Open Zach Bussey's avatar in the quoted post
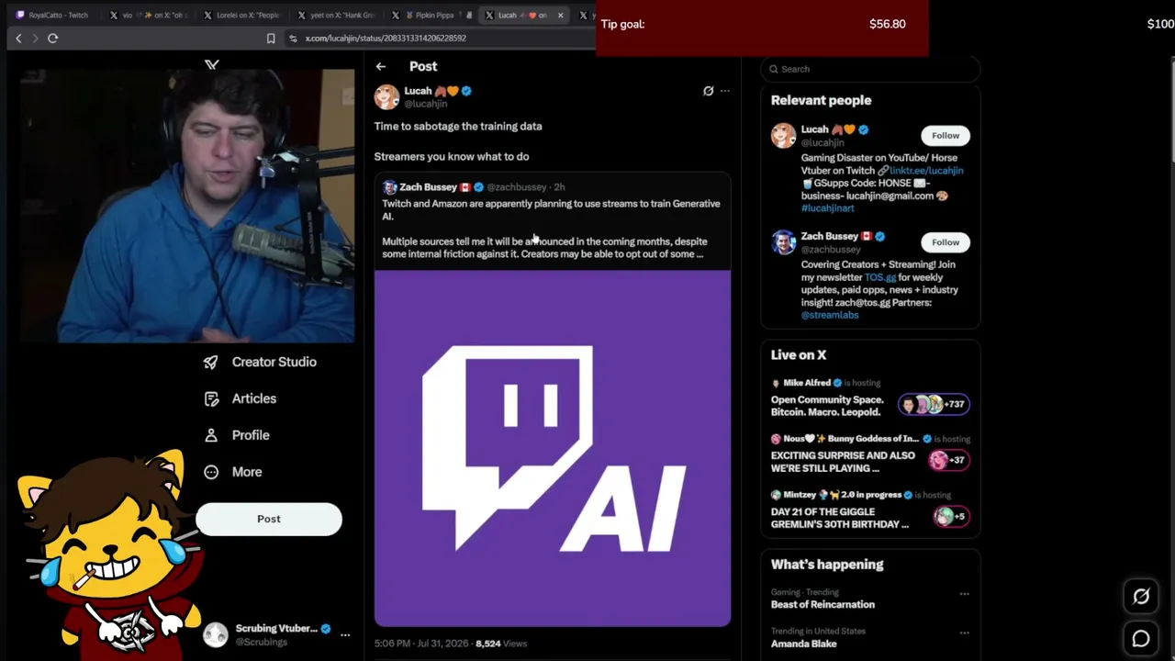The image size is (1175, 661). [x=389, y=187]
